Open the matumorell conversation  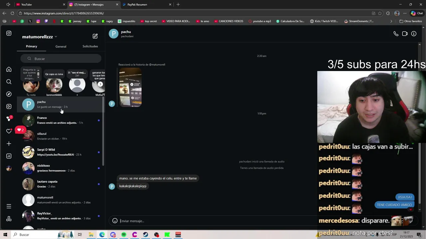[x=61, y=200]
